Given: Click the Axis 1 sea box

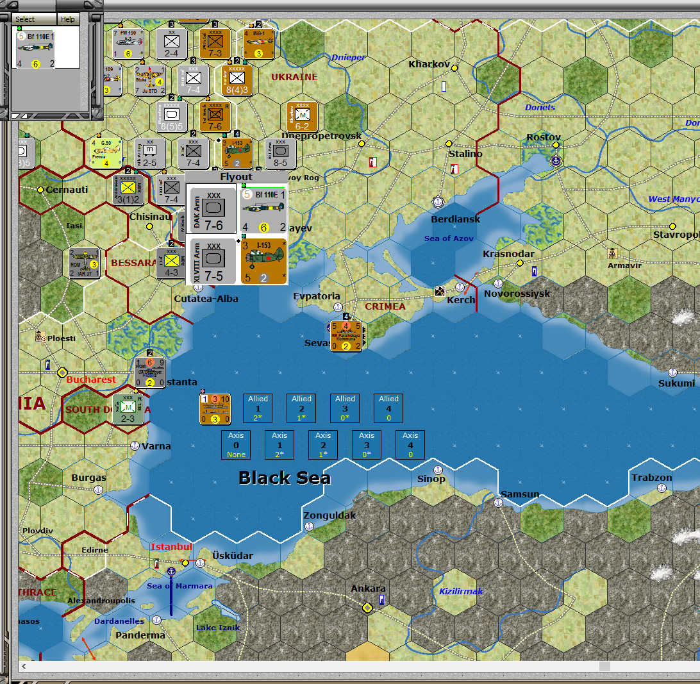Looking at the screenshot, I should click(x=279, y=445).
